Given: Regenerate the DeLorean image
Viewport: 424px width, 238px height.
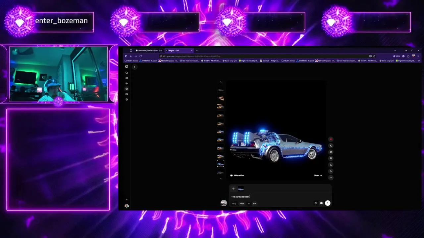Looking at the screenshot, I should (331, 152).
